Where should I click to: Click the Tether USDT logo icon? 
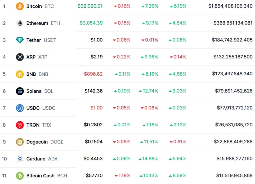tap(20, 40)
